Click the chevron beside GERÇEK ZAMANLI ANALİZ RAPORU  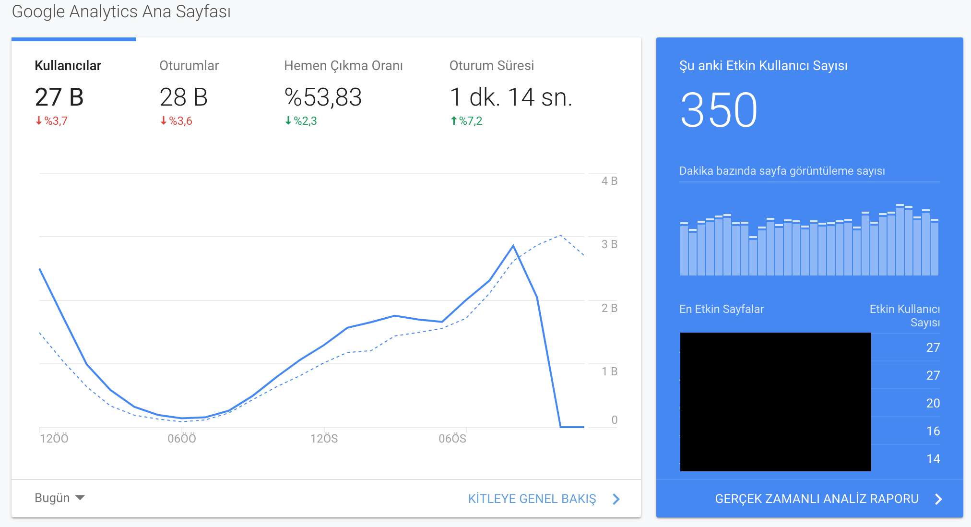tap(938, 499)
